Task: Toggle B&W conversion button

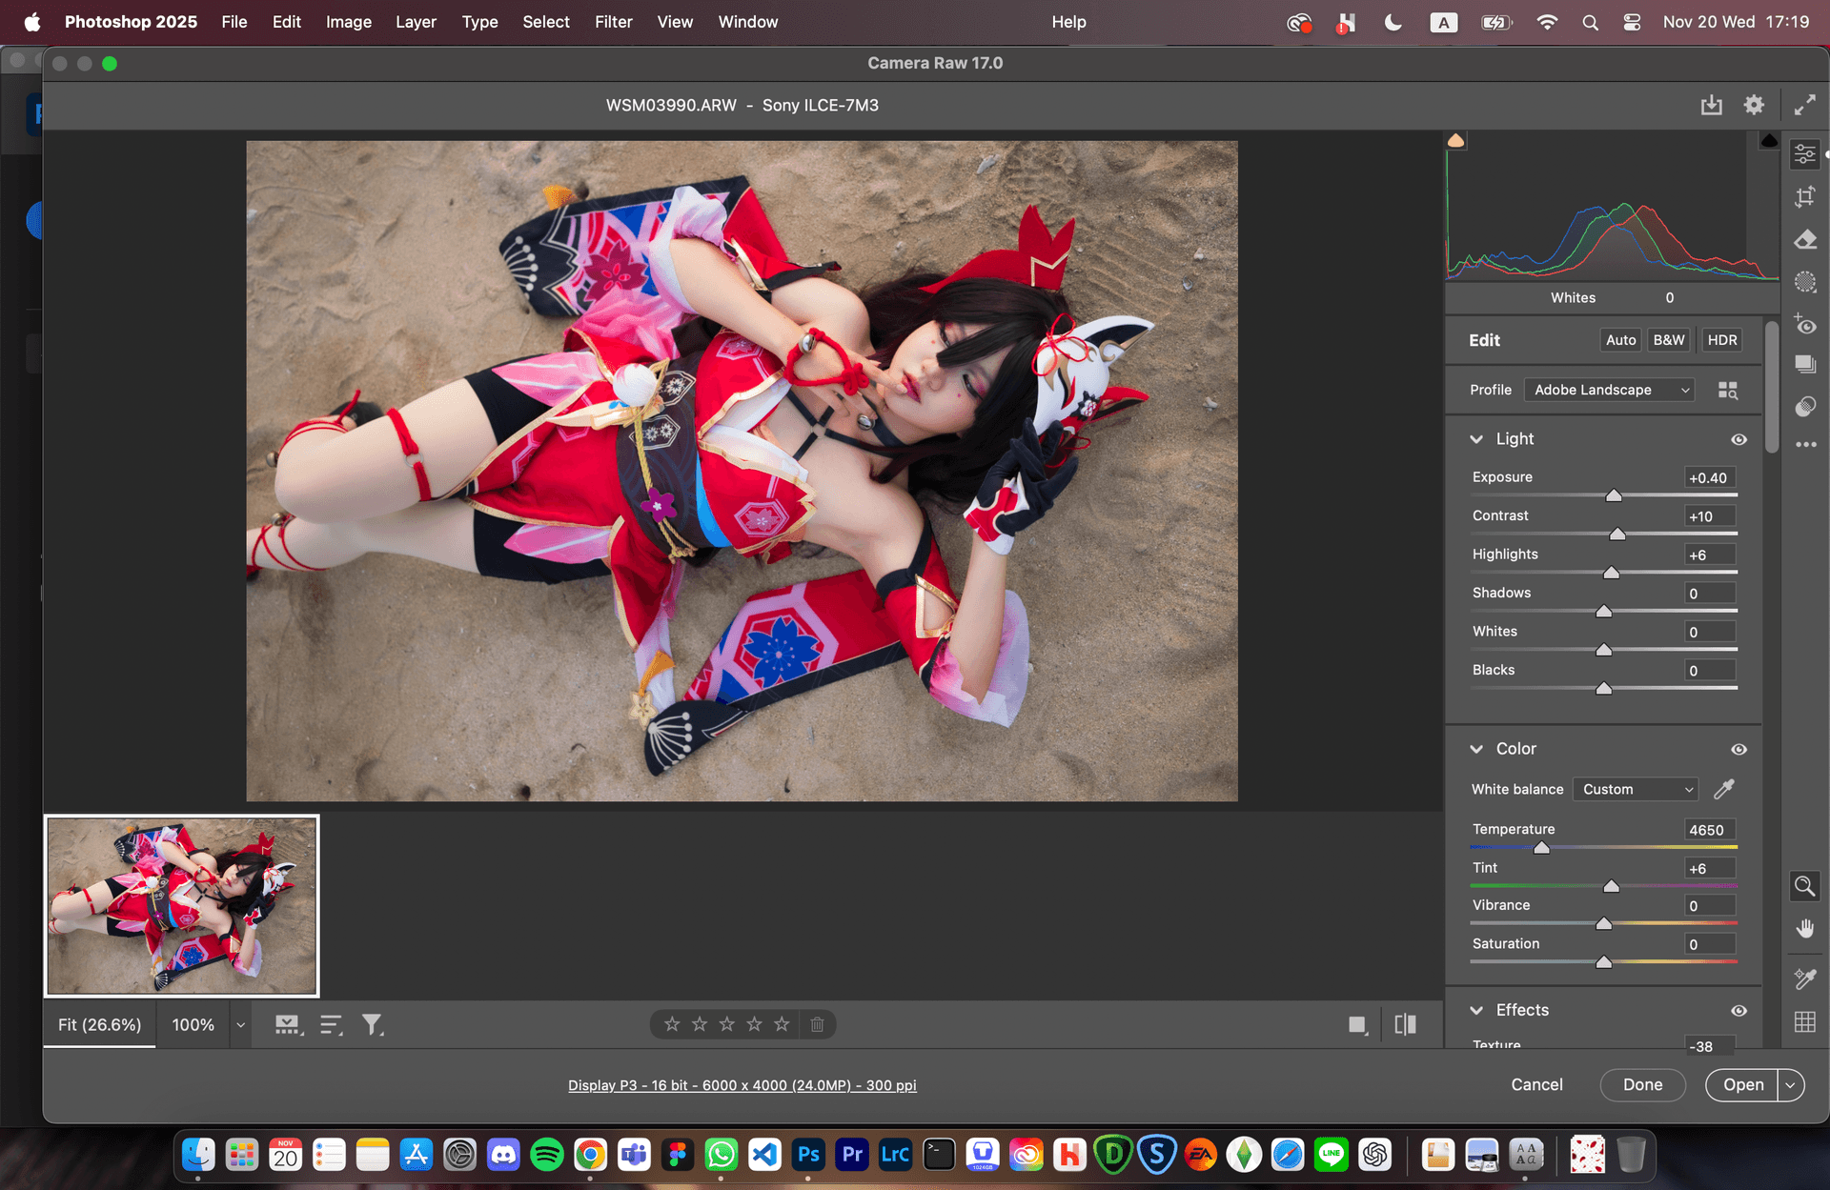Action: click(x=1669, y=340)
